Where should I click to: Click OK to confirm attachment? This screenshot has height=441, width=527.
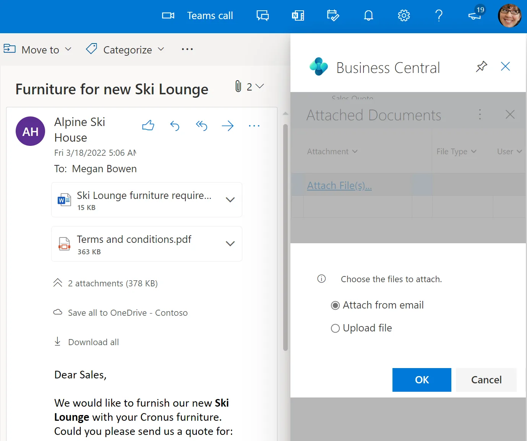pyautogui.click(x=422, y=380)
